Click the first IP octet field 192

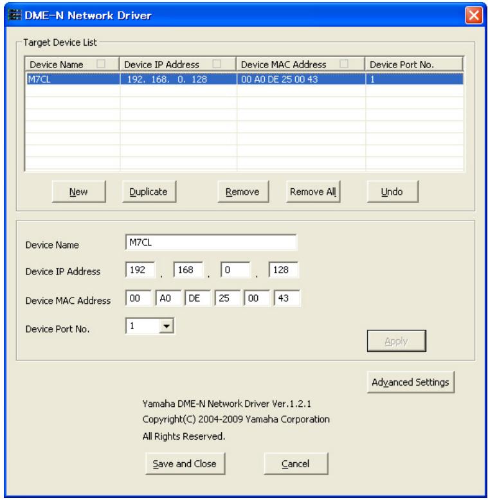[140, 270]
